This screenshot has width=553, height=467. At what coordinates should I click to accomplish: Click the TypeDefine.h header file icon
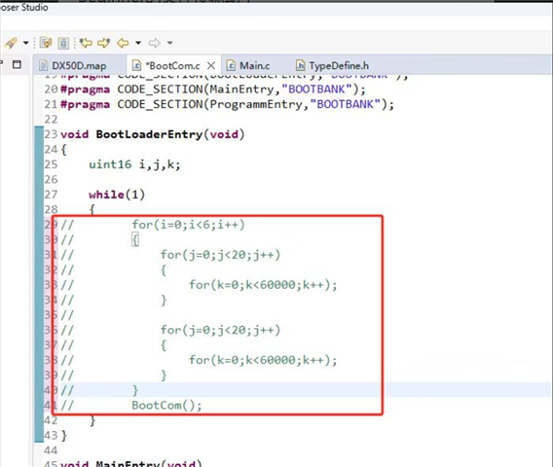pyautogui.click(x=300, y=65)
